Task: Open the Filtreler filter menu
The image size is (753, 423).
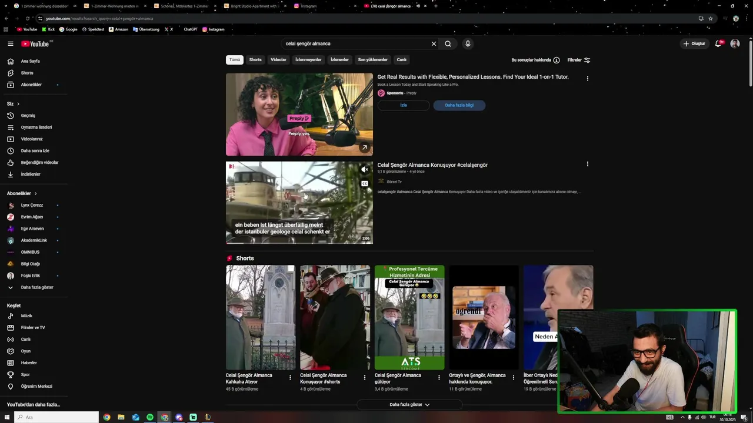Action: 579,60
